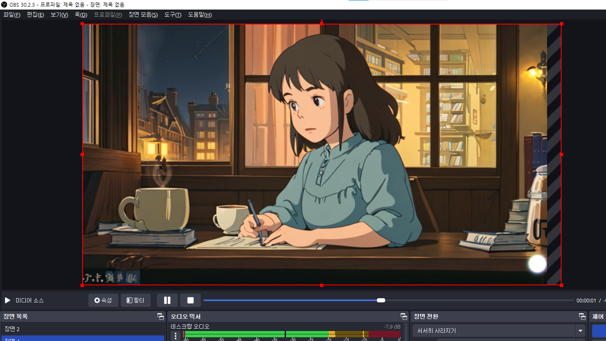This screenshot has width=606, height=341.
Task: Open the 편집(E) menu
Action: coord(36,15)
